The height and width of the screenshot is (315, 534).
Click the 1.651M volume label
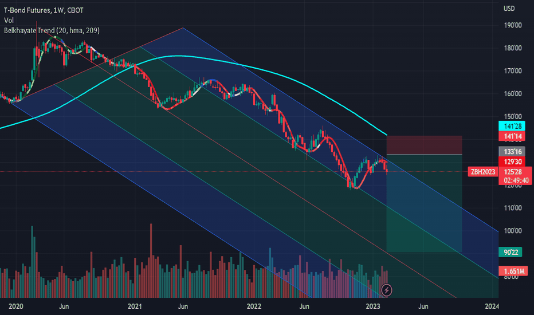(x=513, y=271)
